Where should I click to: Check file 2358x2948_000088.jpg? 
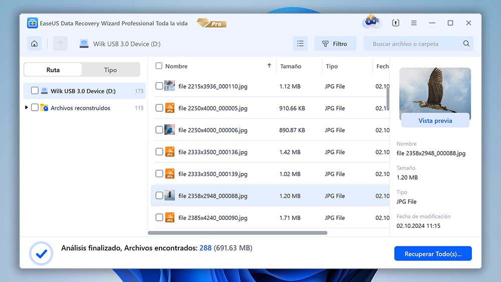click(159, 195)
